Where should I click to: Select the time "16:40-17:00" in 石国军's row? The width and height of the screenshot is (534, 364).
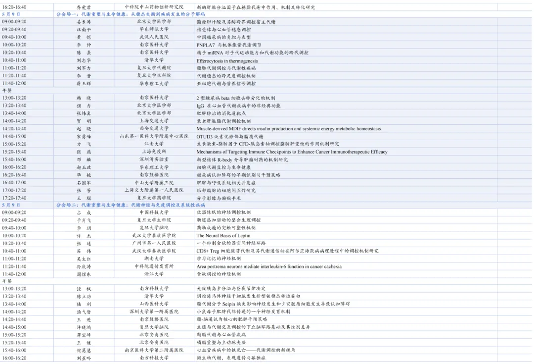(14, 183)
